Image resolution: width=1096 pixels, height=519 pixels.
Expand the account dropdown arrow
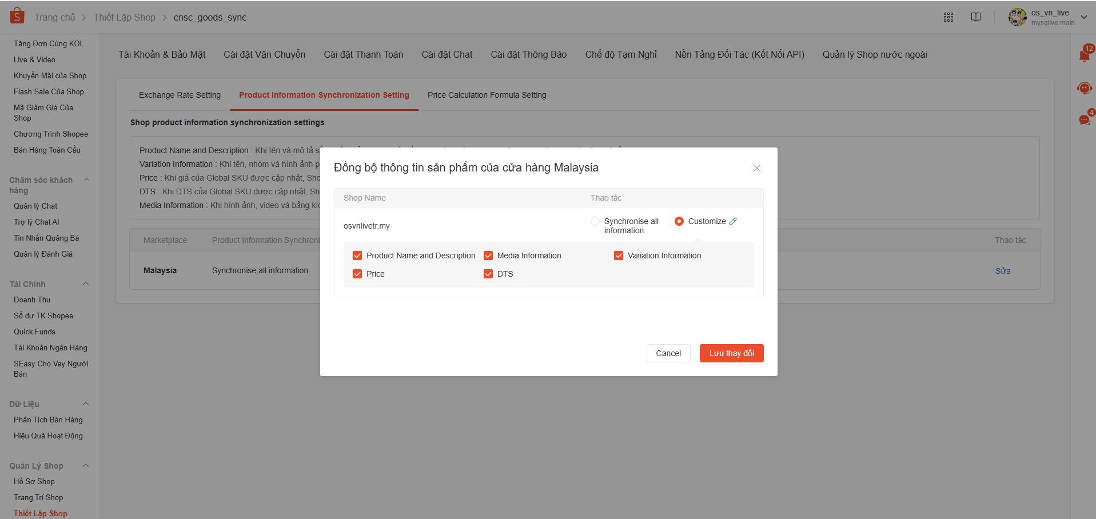click(x=1084, y=17)
